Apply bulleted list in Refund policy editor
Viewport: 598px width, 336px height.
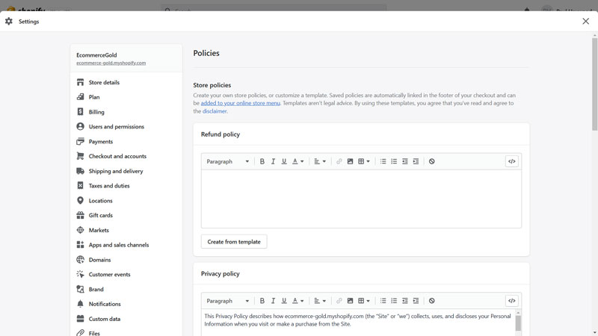click(x=383, y=161)
